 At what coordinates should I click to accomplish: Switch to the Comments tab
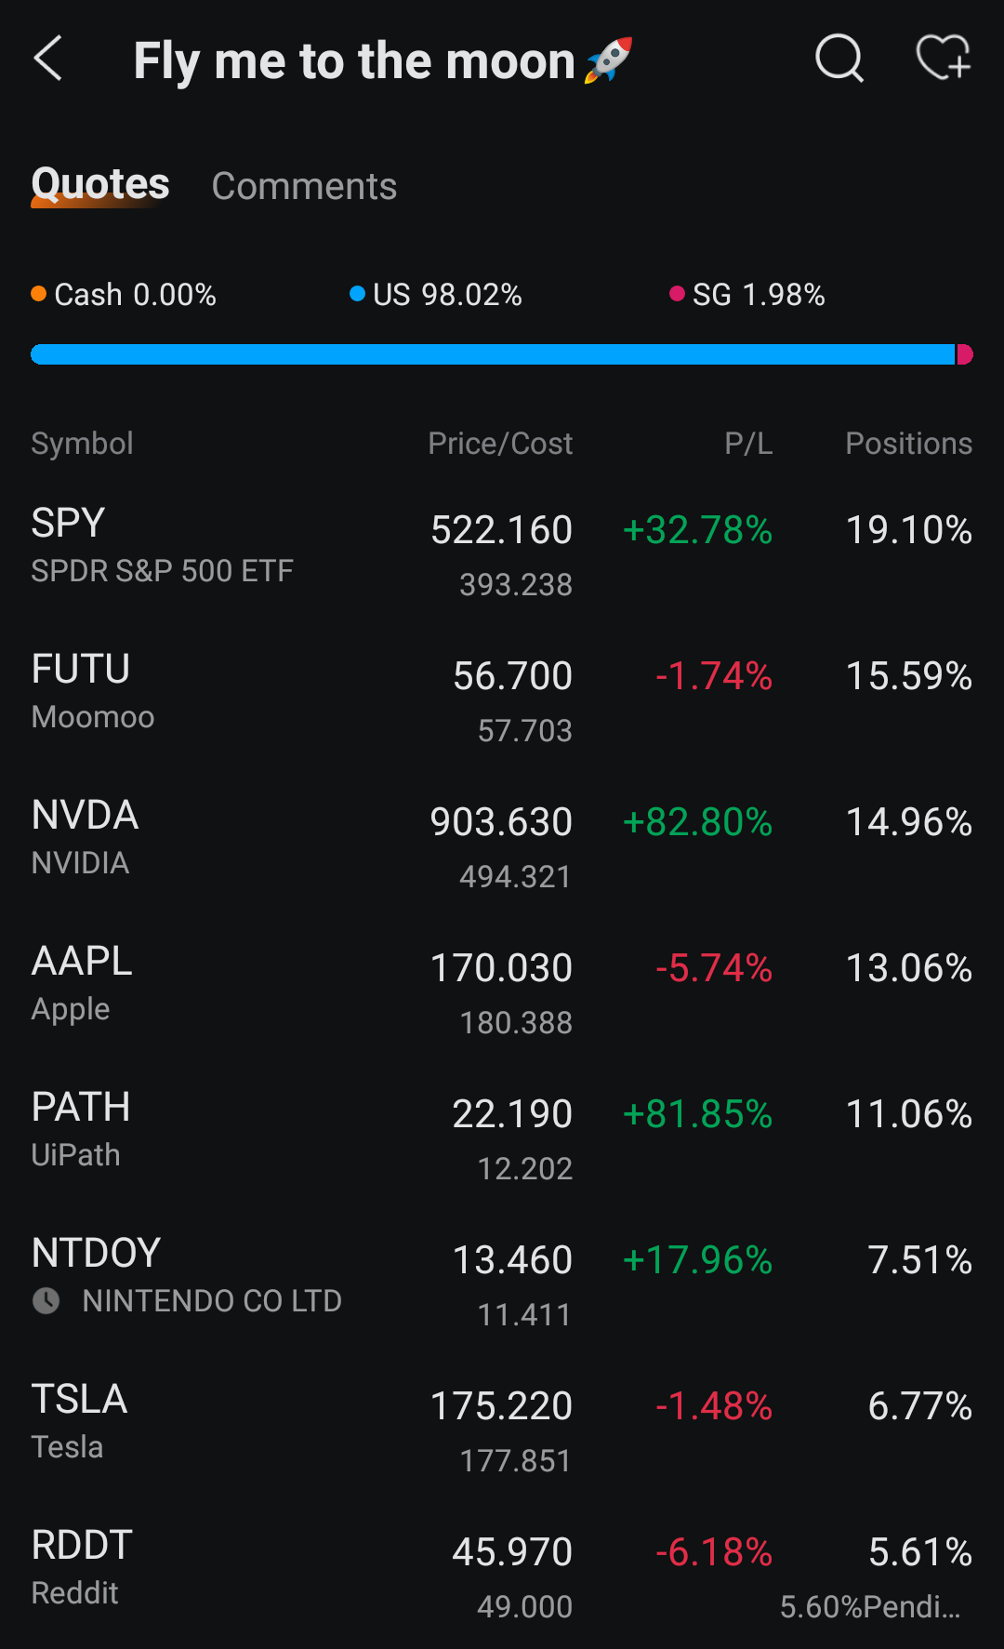[304, 186]
